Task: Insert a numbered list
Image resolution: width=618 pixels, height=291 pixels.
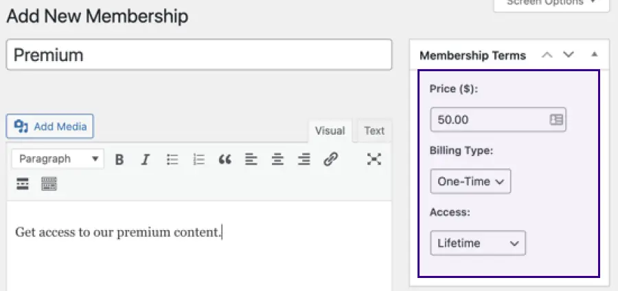Action: click(x=199, y=160)
